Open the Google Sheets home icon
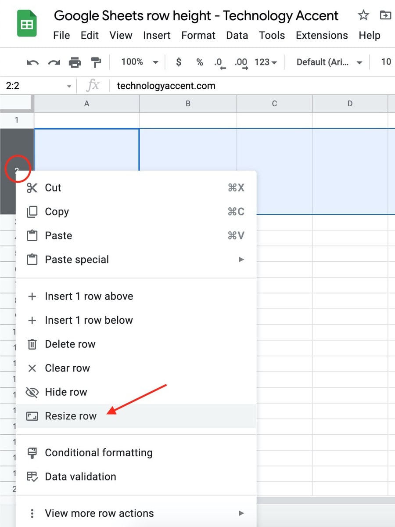The image size is (395, 527). coord(27,23)
